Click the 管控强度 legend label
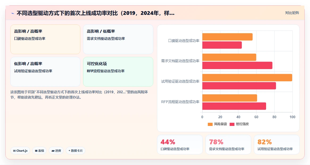 pos(242,124)
